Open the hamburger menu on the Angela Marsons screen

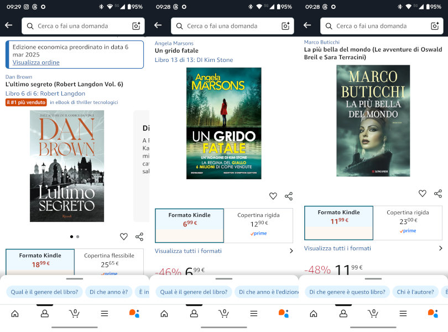254,314
